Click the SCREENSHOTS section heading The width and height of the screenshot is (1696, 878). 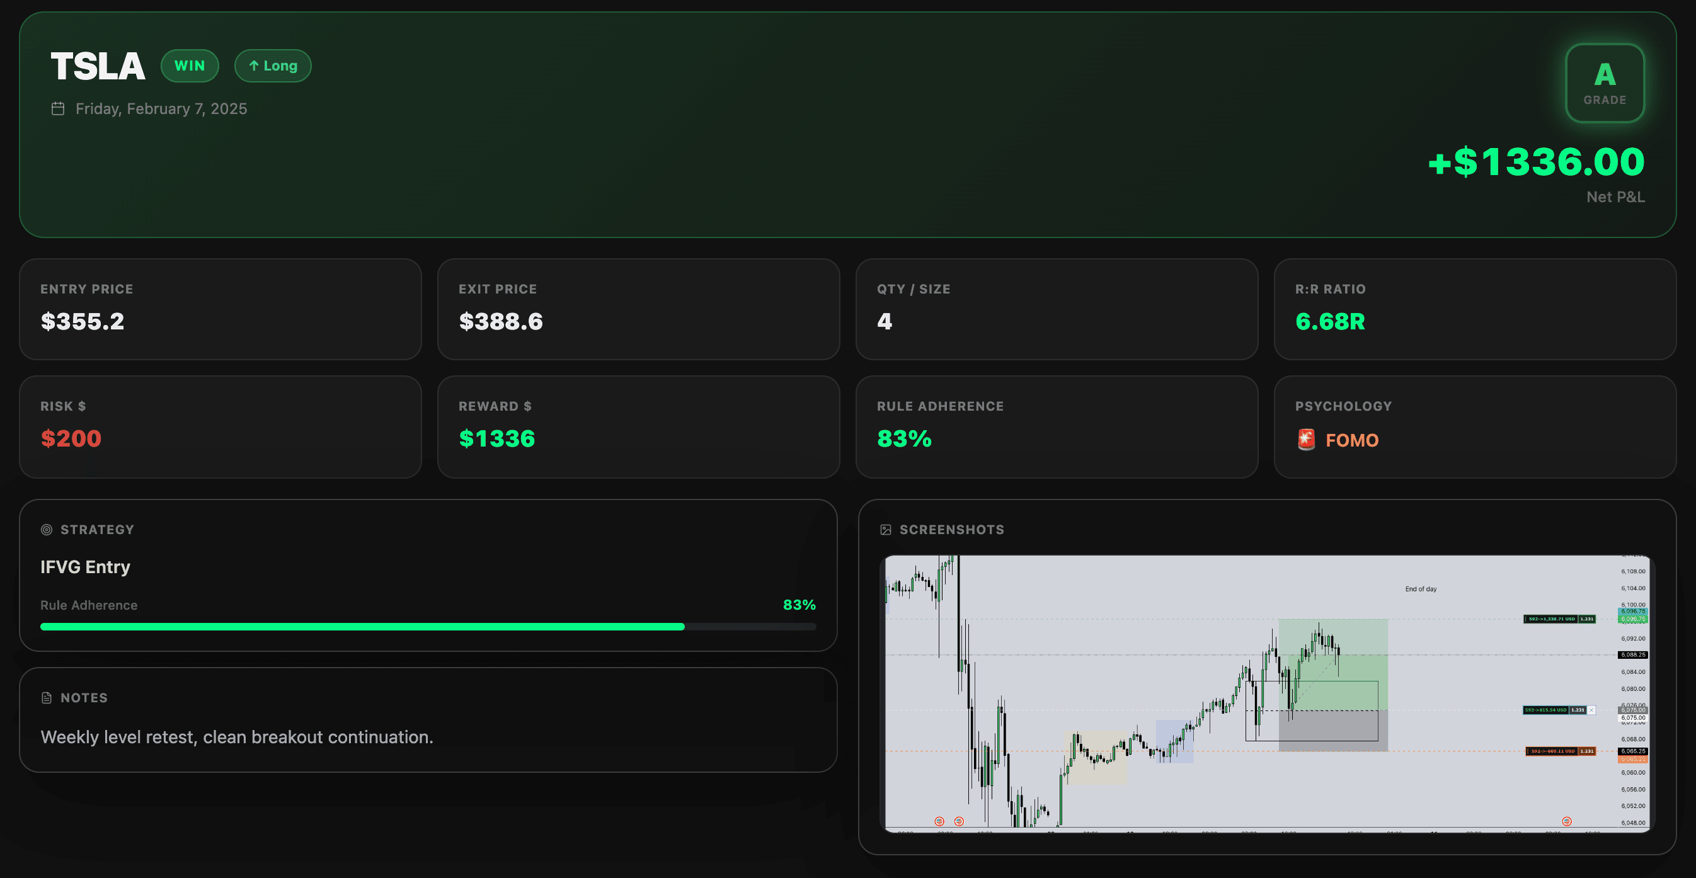pos(951,530)
